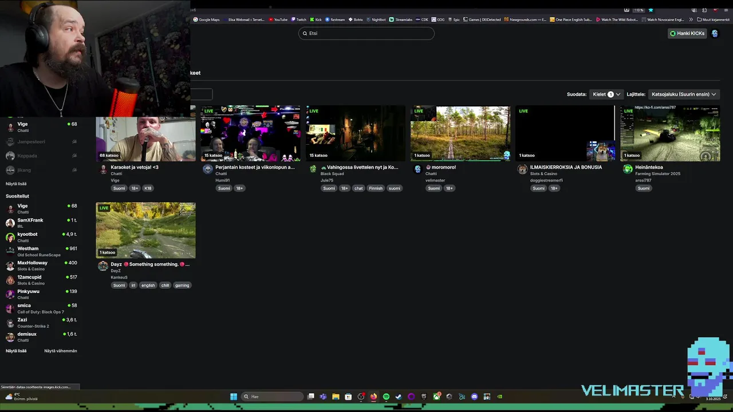
Task: Open the Humi91 channel name link
Action: point(222,180)
